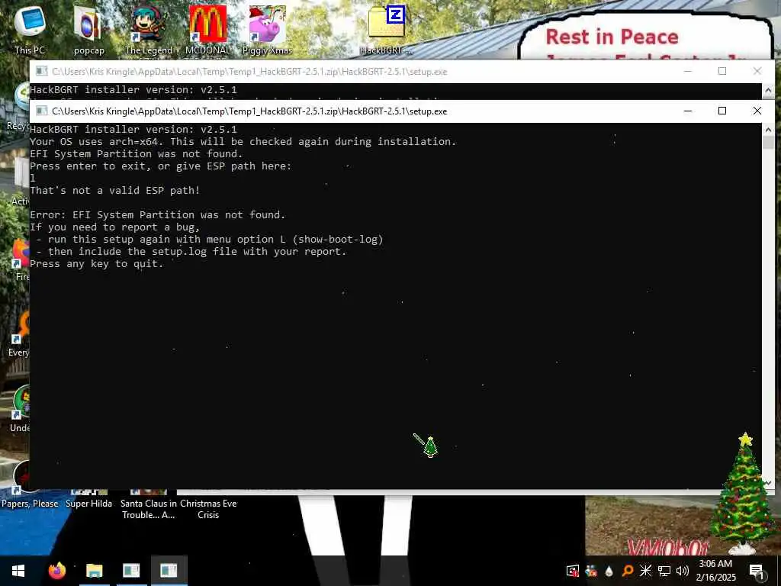This screenshot has height=586, width=781.
Task: Select the Papers, Please desktop label
Action: (30, 504)
